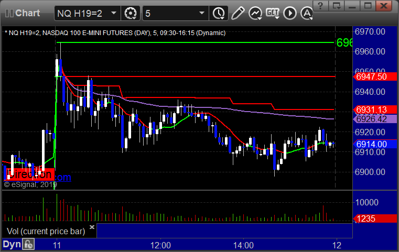Open the window link dropdown icon
The height and width of the screenshot is (252, 399).
tap(336, 5)
